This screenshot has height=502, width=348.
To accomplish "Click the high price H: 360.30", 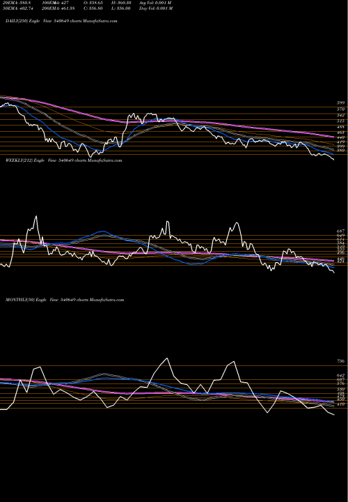I will click(121, 3).
